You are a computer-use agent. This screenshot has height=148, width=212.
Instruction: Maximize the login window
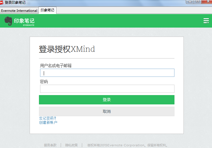(198, 1)
